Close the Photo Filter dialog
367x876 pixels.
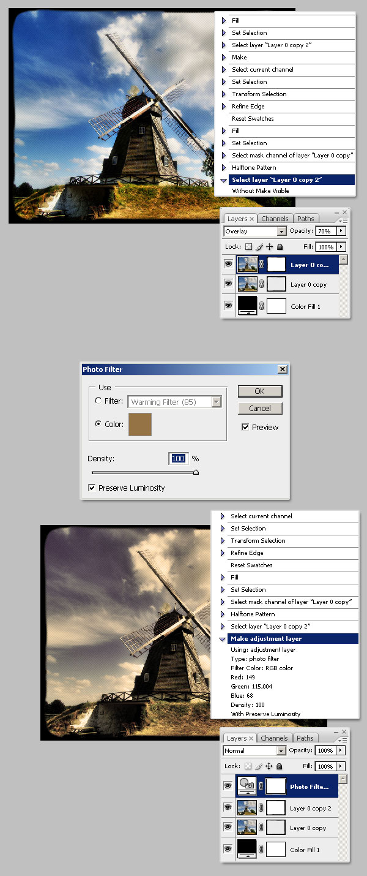(x=282, y=369)
